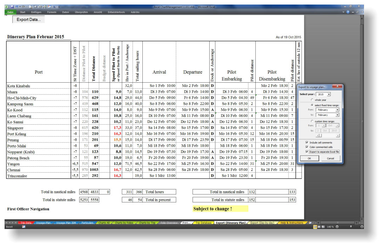Select the 'whole year' radio option
This screenshot has width=385, height=250.
point(312,100)
